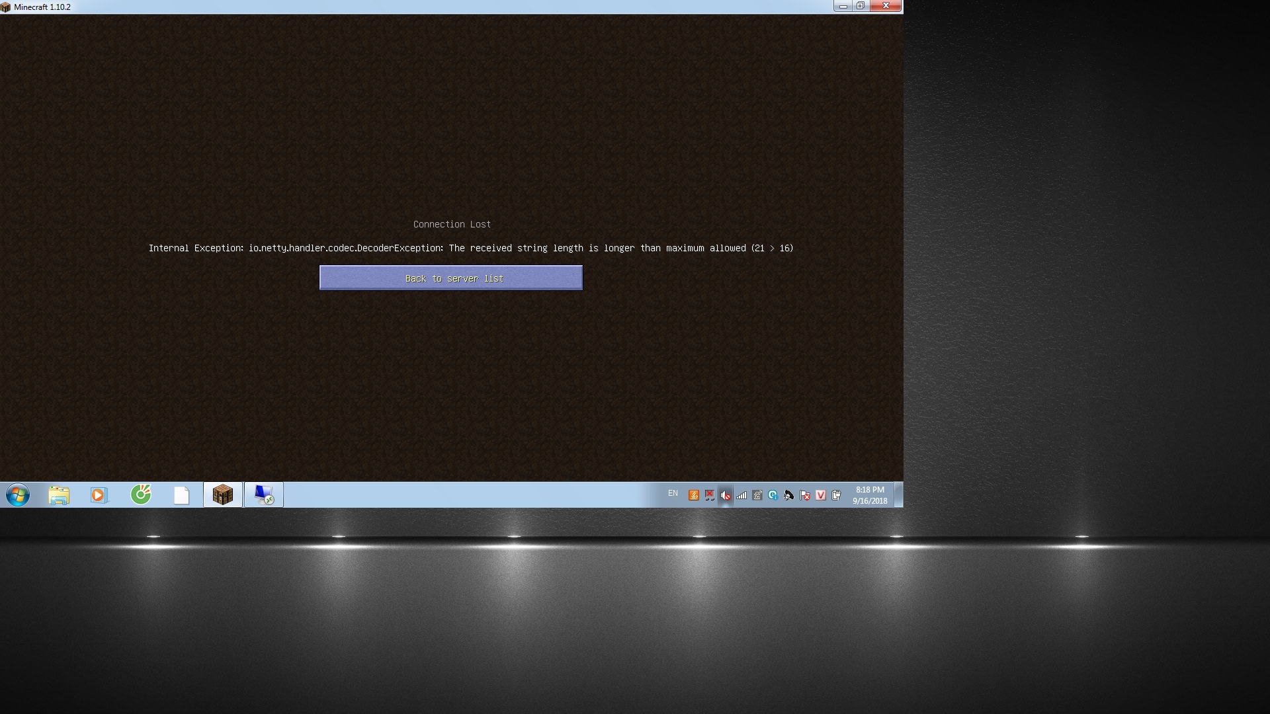Viewport: 1270px width, 714px height.
Task: Open the clock showing 8:18 PM
Action: (x=869, y=495)
